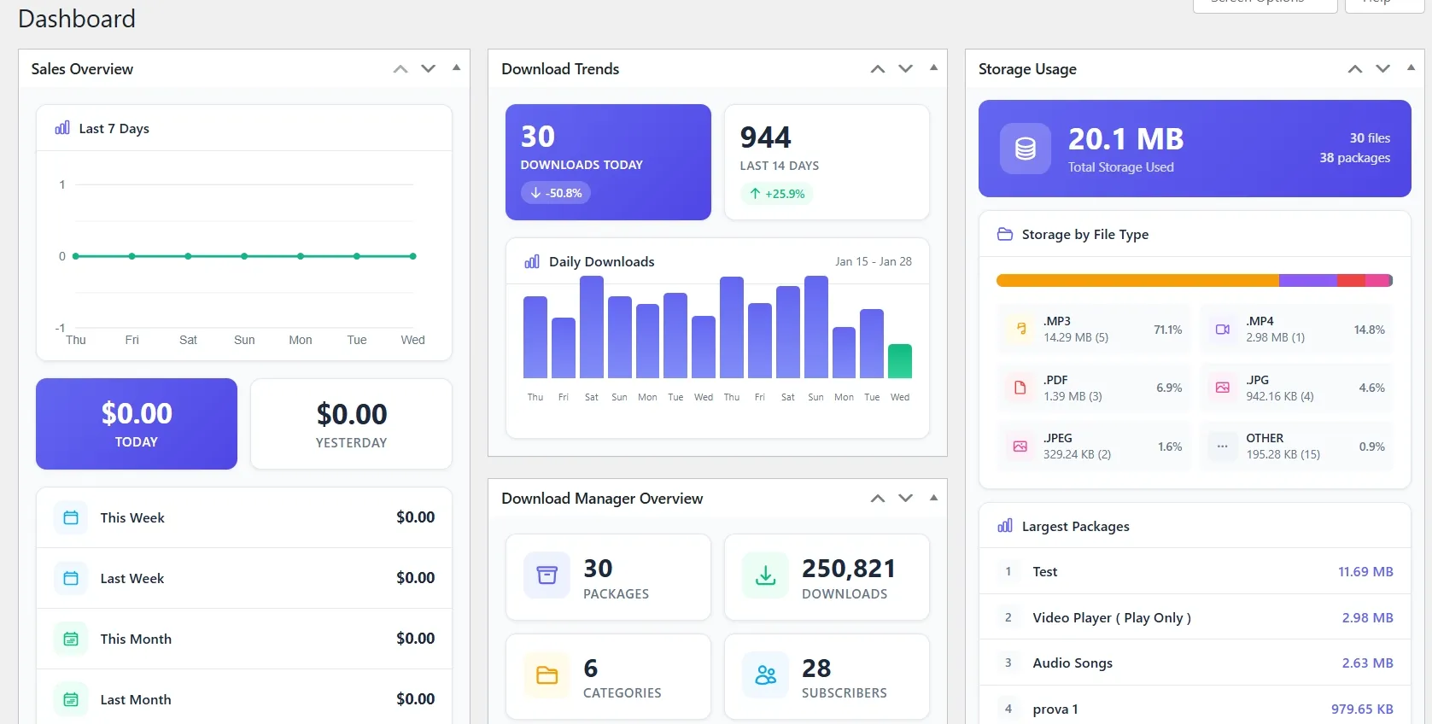Click the .MP3 file type icon
This screenshot has height=724, width=1432.
pyautogui.click(x=1020, y=329)
